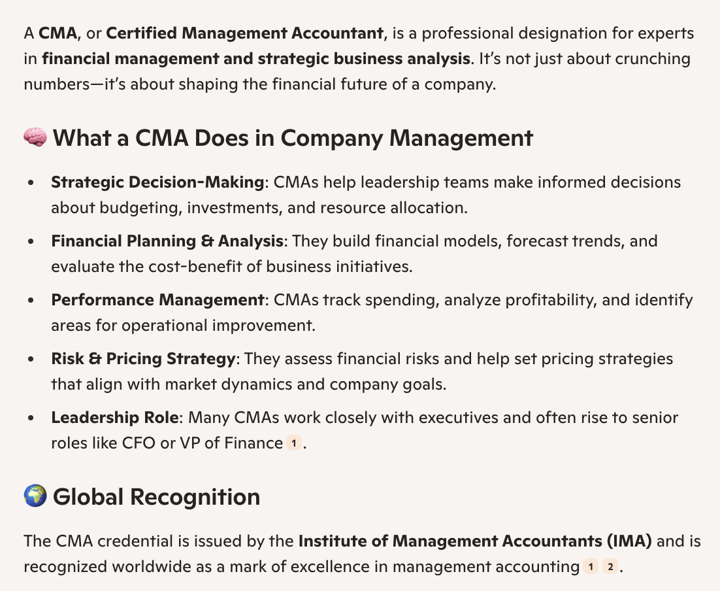Open citation 1 after "management accounting"
720x591 pixels.
pyautogui.click(x=590, y=567)
